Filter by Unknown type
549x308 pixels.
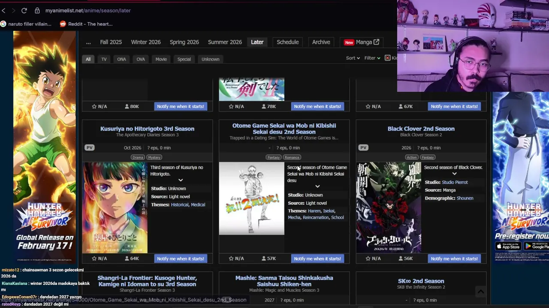click(211, 59)
